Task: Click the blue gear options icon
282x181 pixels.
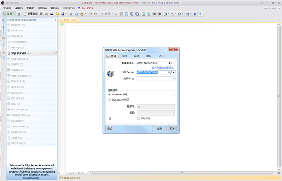Action: click(x=180, y=14)
